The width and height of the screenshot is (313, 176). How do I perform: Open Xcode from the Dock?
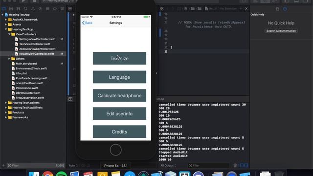(x=157, y=174)
